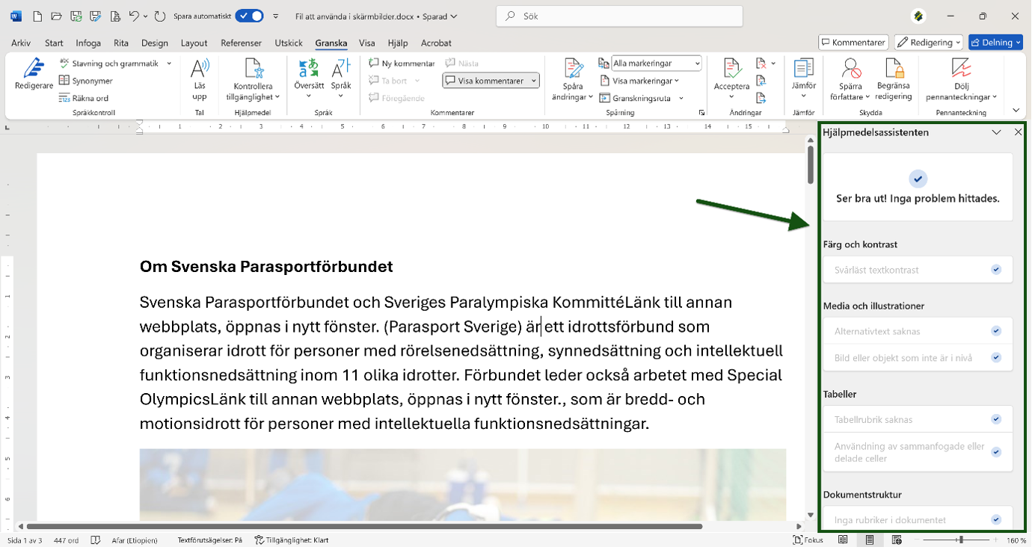Collapse the ribbon with chevron
The image size is (1035, 550).
click(1015, 111)
